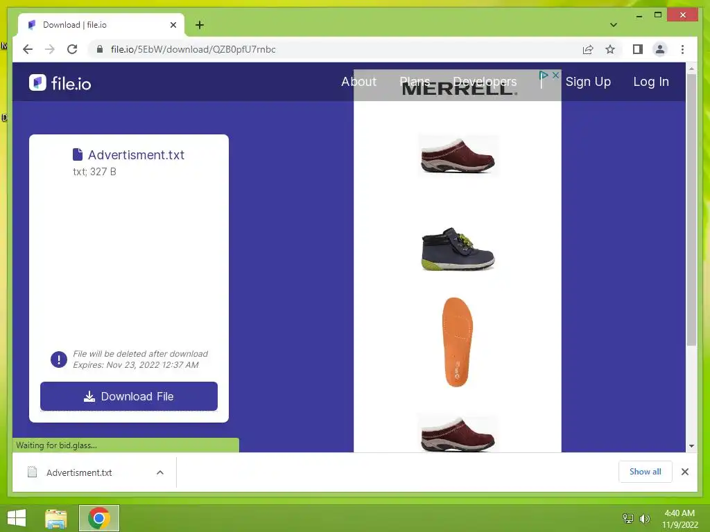Viewport: 710px width, 532px height.
Task: Click the Merrell ad logo
Action: click(x=459, y=89)
